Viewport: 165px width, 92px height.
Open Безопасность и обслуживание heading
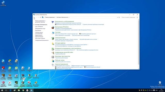(64, 21)
